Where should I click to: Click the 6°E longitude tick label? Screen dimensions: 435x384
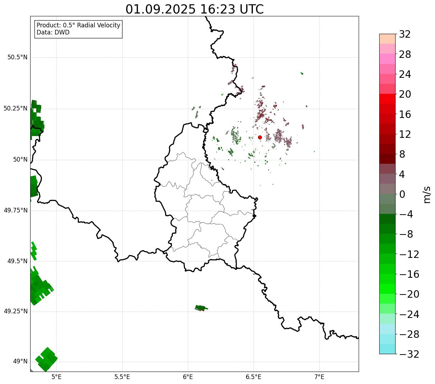click(x=188, y=377)
